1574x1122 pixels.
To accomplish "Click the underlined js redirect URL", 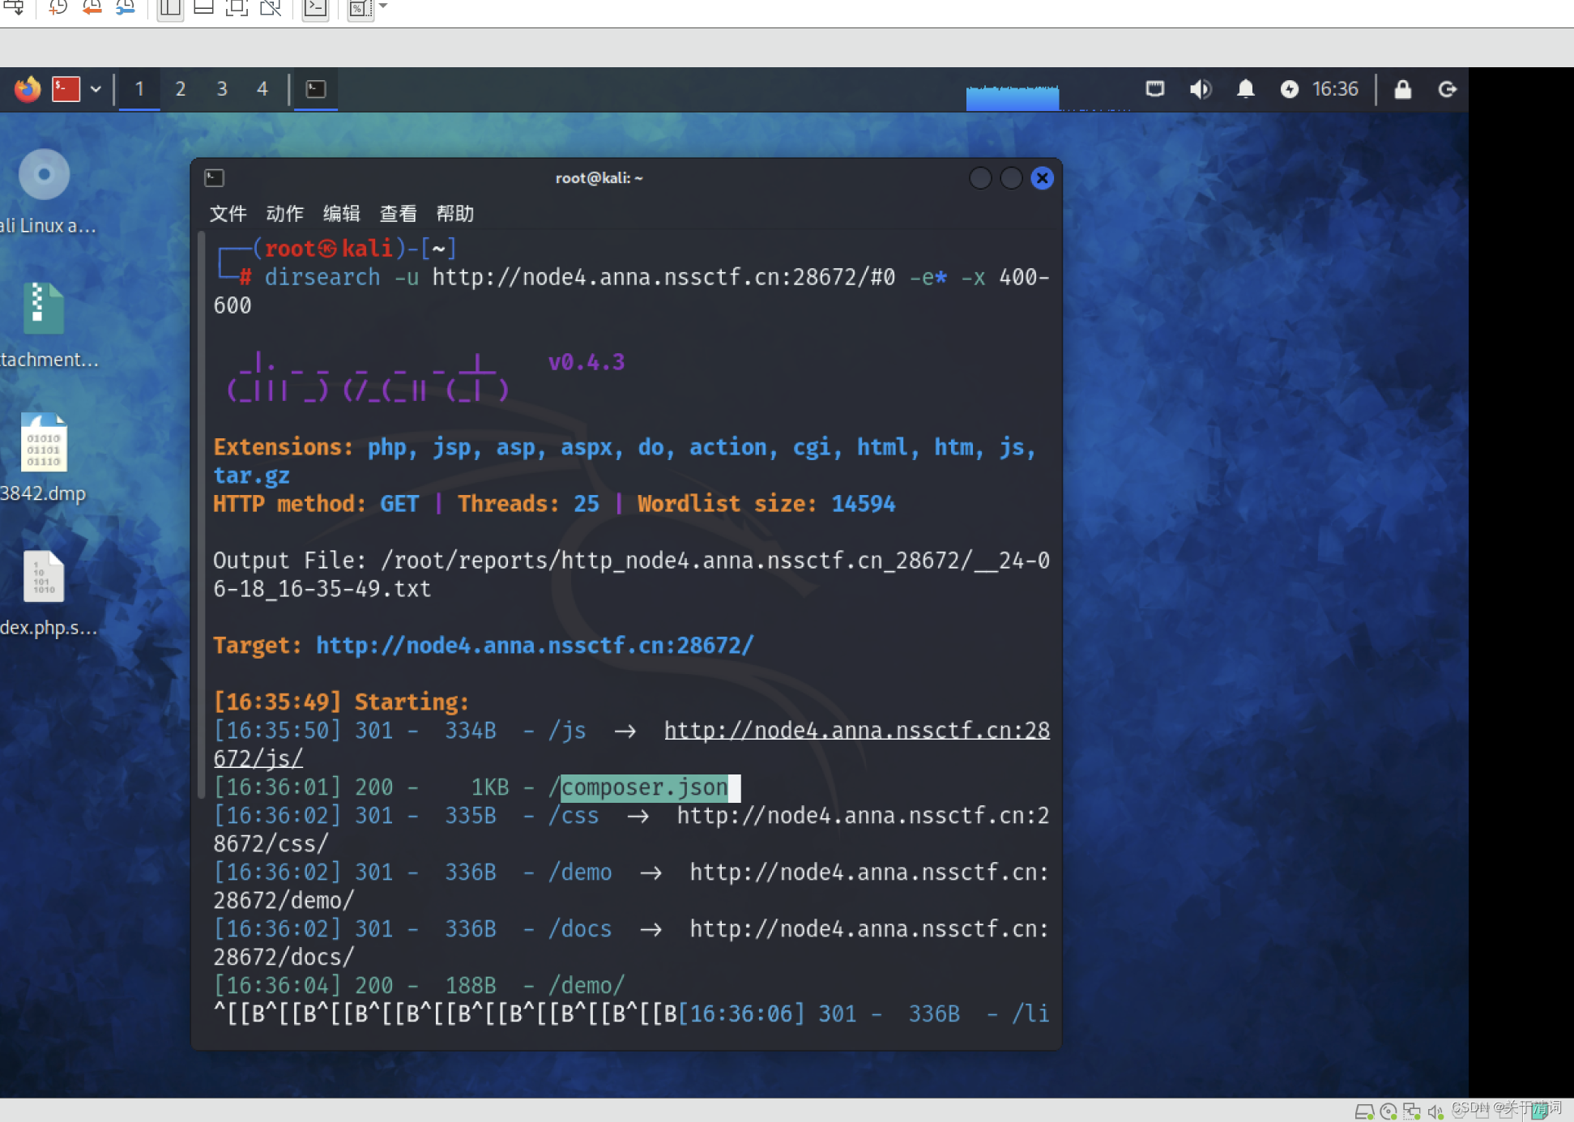I will 855,731.
